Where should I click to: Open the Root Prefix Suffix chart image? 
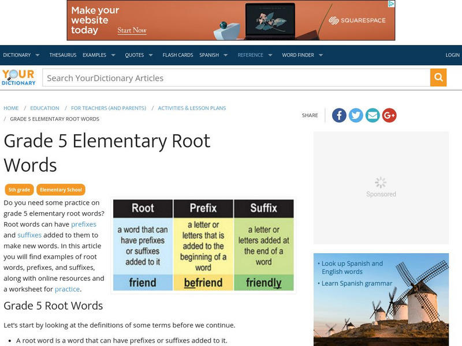(203, 245)
